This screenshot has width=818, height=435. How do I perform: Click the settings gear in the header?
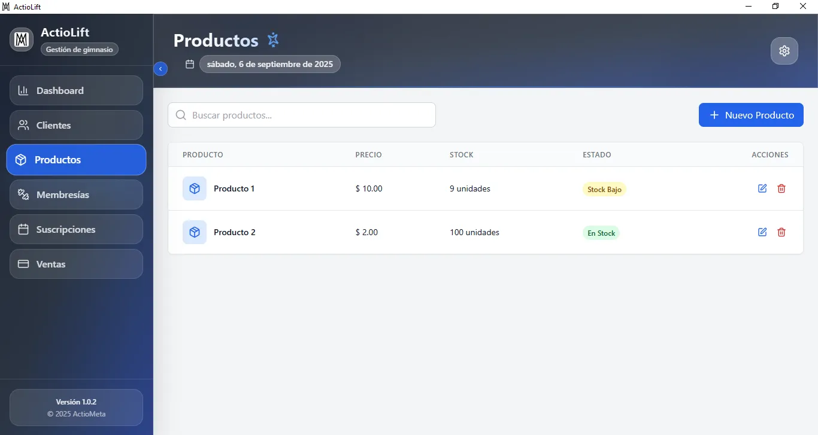[x=784, y=51]
